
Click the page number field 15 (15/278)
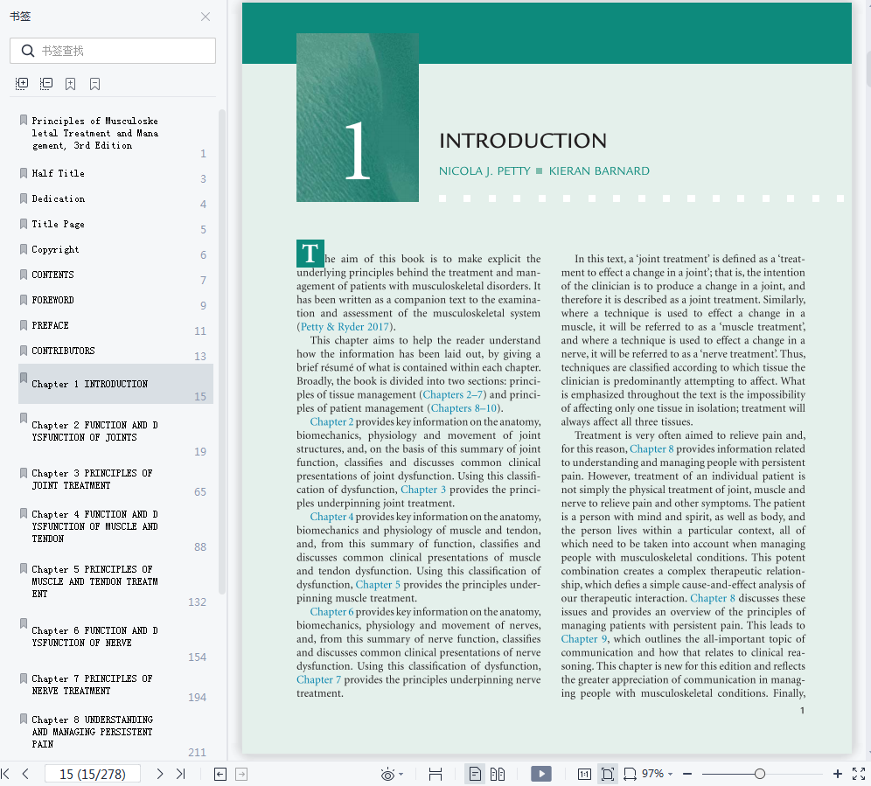(x=92, y=774)
